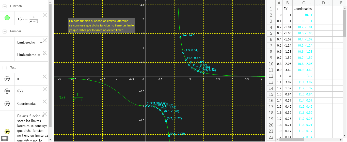Screen dimensions: 347x142
Task: Select spreadsheet row 22 header
Action: pos(271,137)
